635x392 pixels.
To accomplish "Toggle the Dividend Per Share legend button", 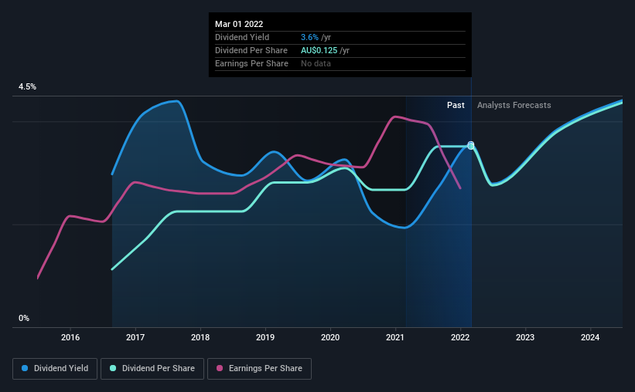I will click(x=152, y=369).
